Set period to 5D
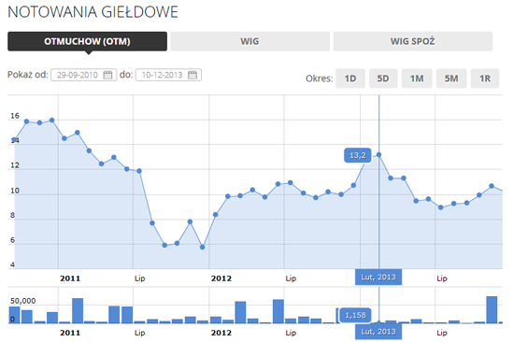Viewport: 514px width, 342px height. (383, 78)
